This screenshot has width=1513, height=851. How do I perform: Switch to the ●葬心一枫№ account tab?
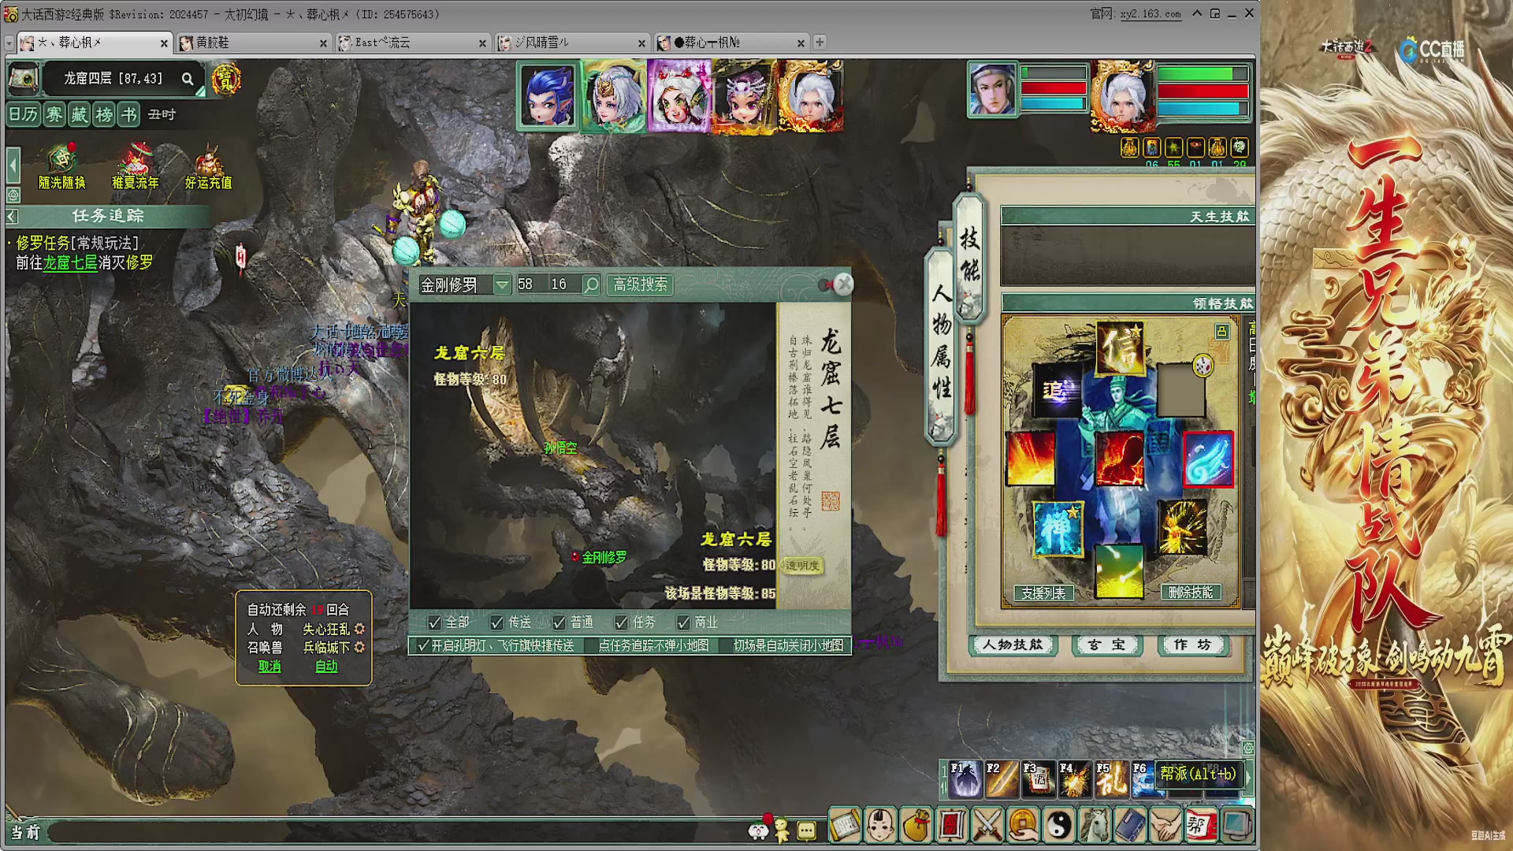(732, 43)
